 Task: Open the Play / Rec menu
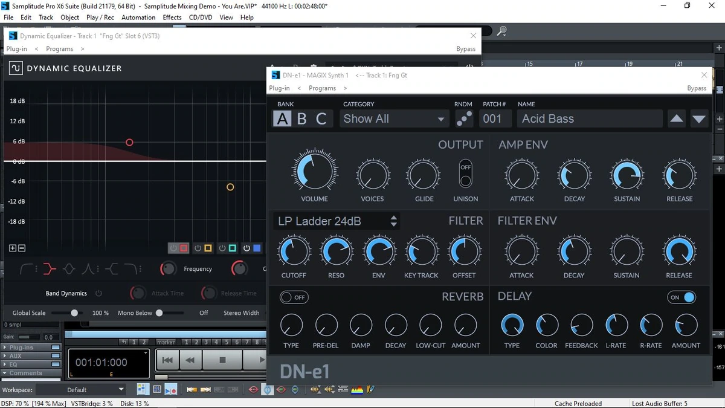tap(100, 18)
